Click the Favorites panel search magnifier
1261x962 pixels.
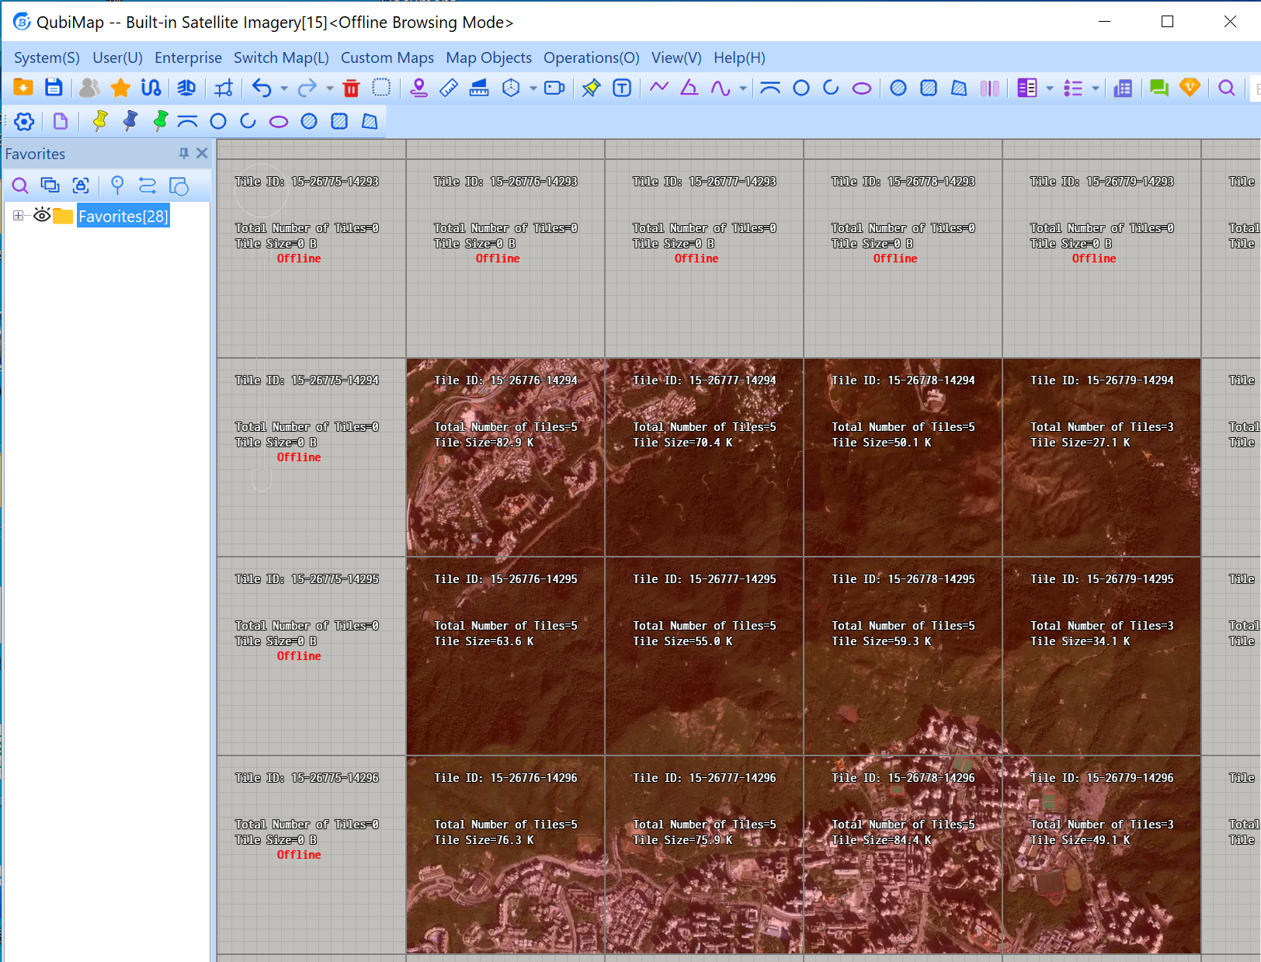[20, 185]
